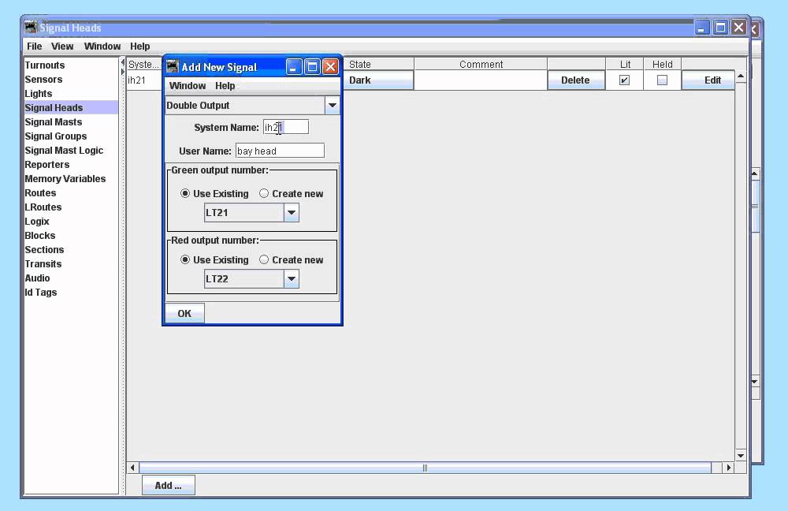Click the State column header

coord(379,65)
